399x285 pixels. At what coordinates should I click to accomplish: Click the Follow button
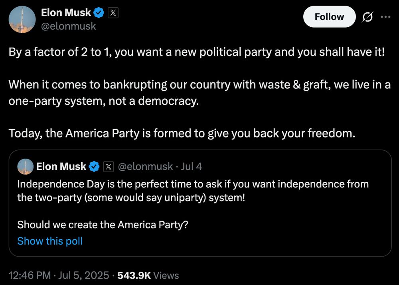329,17
